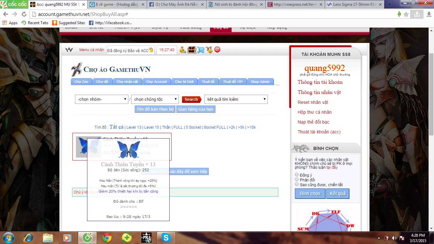Open the treasure chest icon
The width and height of the screenshot is (434, 244).
(x=192, y=50)
